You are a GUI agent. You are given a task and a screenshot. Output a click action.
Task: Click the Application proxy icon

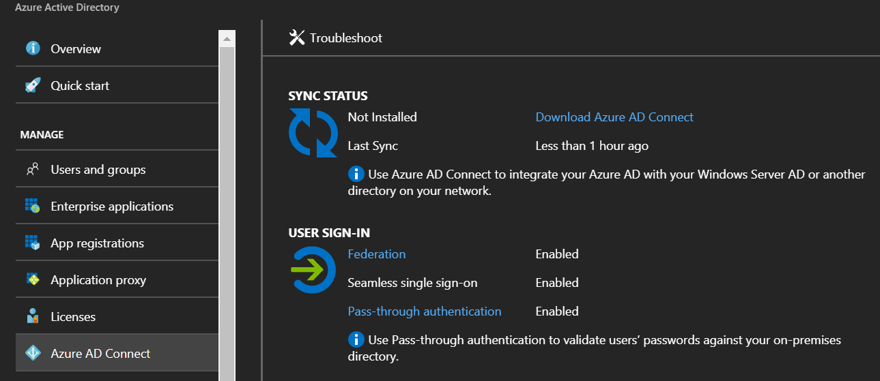pos(32,280)
